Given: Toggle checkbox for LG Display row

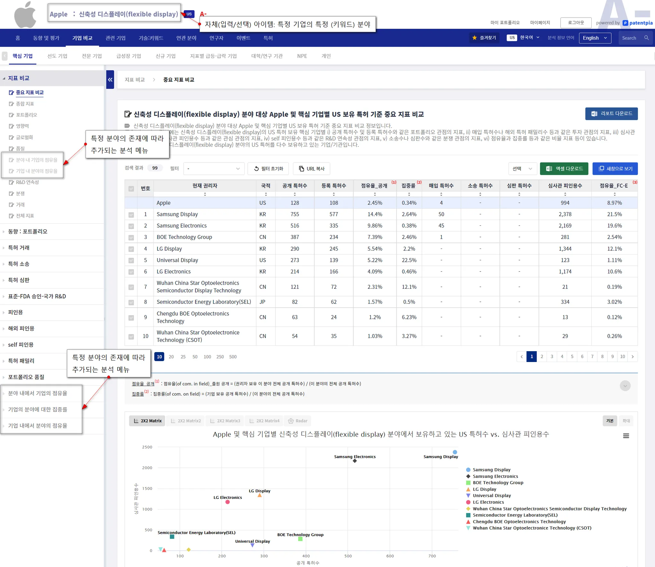Looking at the screenshot, I should point(131,249).
